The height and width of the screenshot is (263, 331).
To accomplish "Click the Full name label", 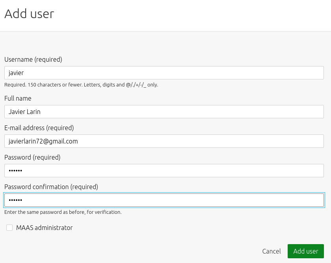I will pyautogui.click(x=18, y=98).
